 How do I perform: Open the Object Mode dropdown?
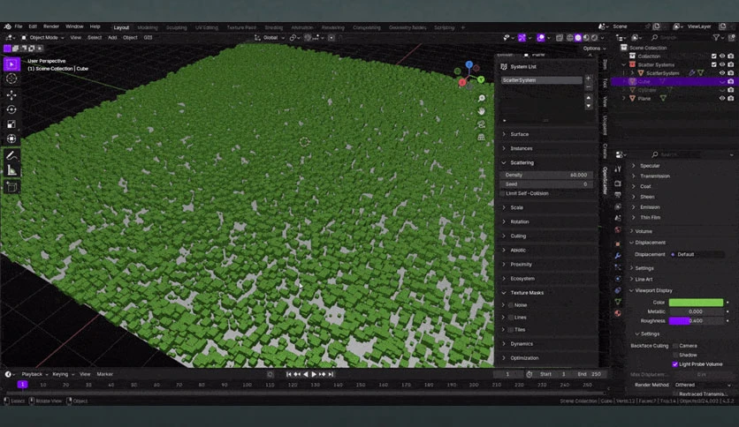(43, 38)
